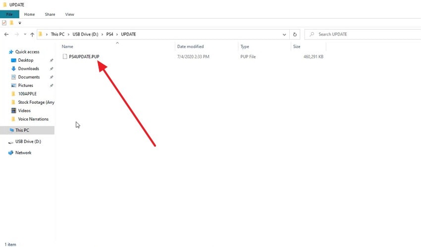
Task: Expand the chevron after PS4 in breadcrumb
Action: 117,34
